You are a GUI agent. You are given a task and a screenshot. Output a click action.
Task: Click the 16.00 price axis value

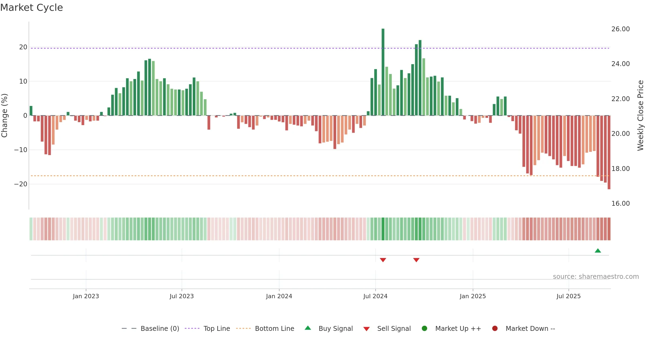pos(620,204)
